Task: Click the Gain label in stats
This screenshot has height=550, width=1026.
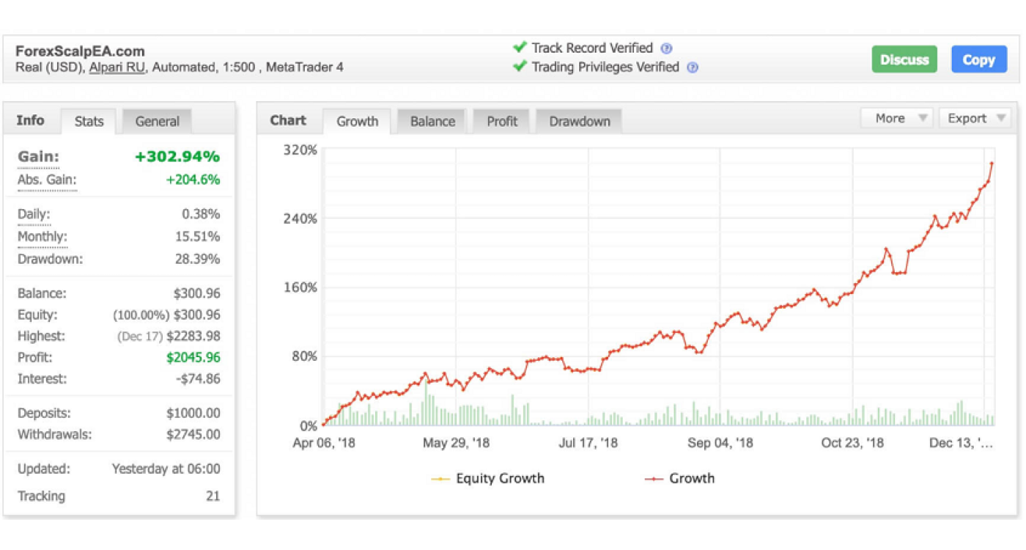Action: pyautogui.click(x=39, y=157)
